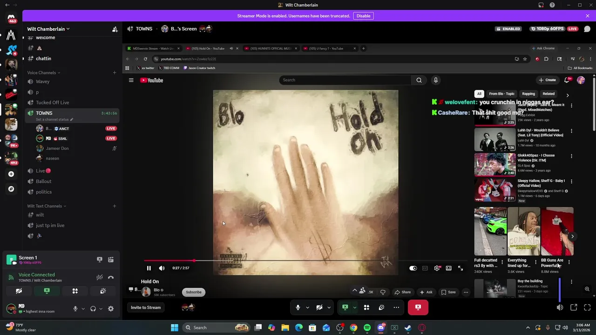Open the Inbox icon in Discord title bar
This screenshot has width=596, height=335.
pyautogui.click(x=541, y=5)
